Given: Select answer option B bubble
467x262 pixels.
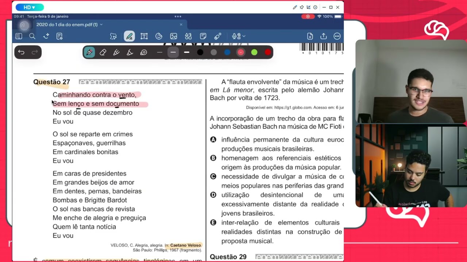Looking at the screenshot, I should click(213, 158).
